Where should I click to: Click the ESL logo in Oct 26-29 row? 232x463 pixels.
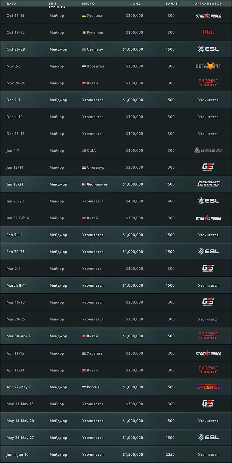pyautogui.click(x=208, y=49)
